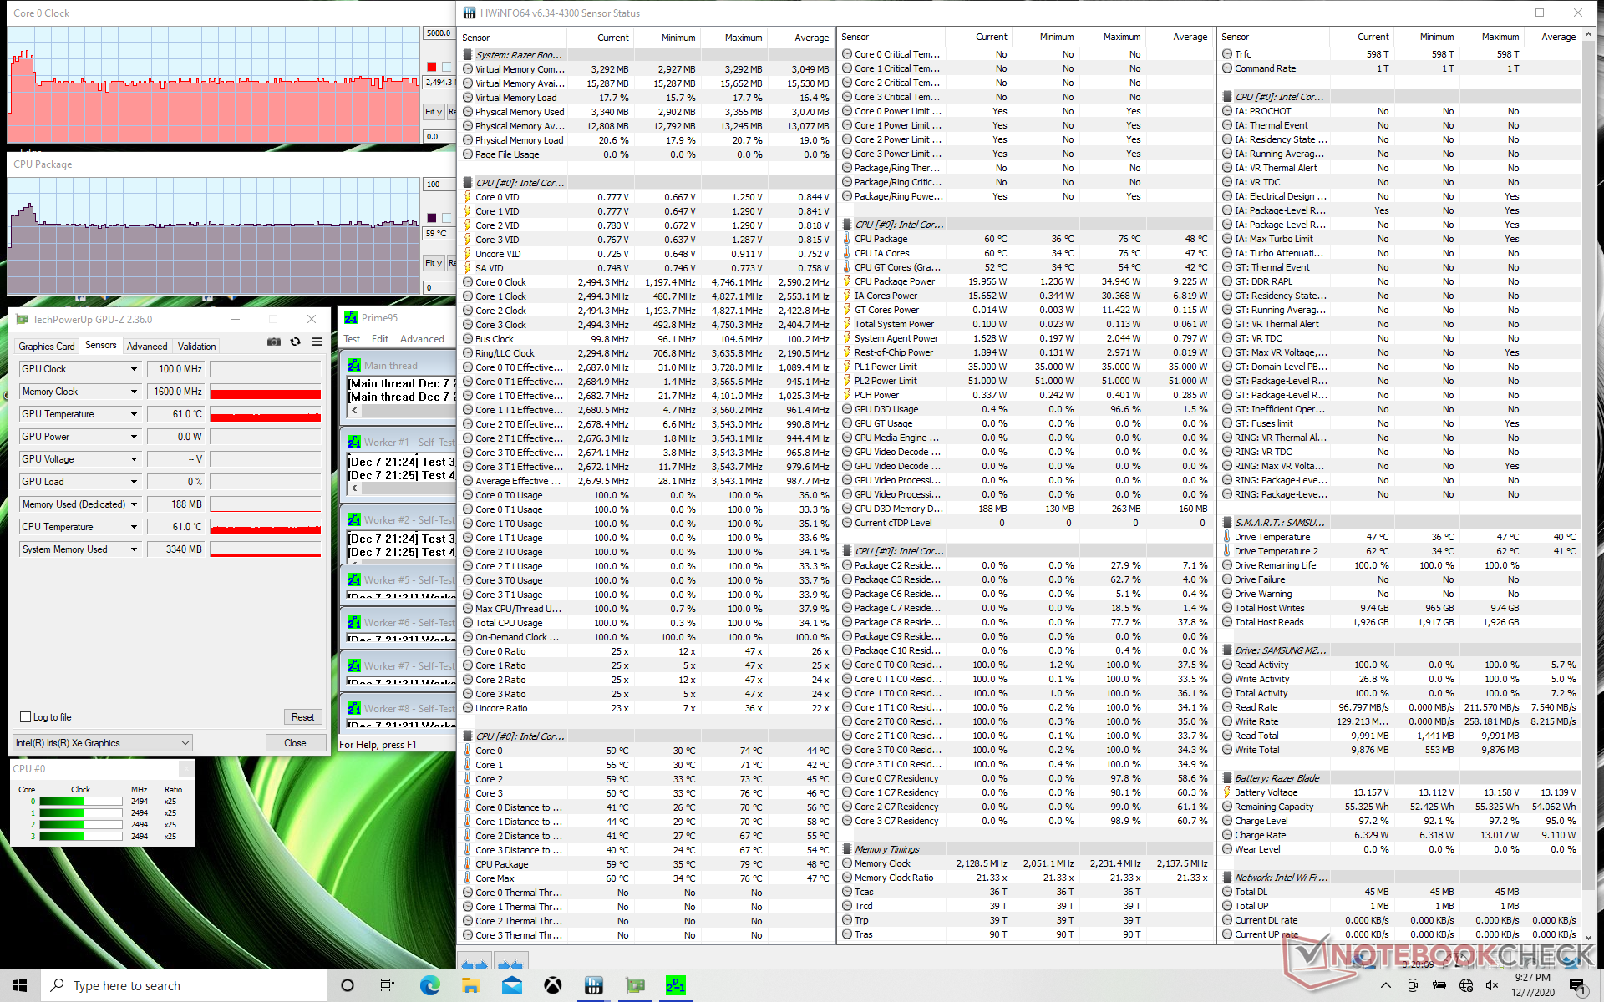Screen dimensions: 1604x1002
Task: Click the Prime95 Worker #1 window icon
Action: (x=354, y=443)
